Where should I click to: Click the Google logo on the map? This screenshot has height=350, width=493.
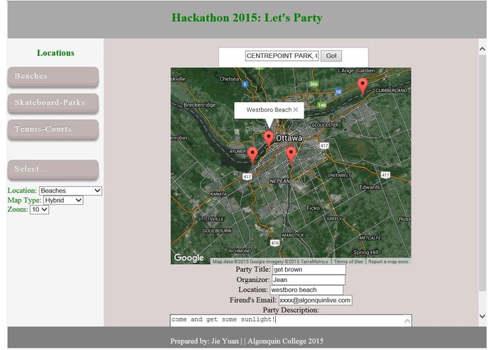(189, 258)
